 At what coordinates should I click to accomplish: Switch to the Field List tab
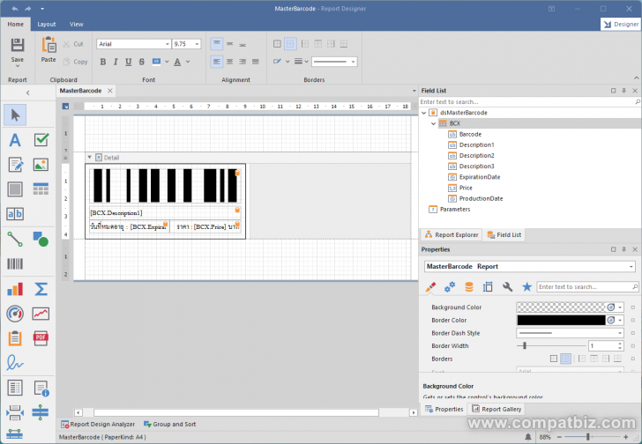pos(504,234)
